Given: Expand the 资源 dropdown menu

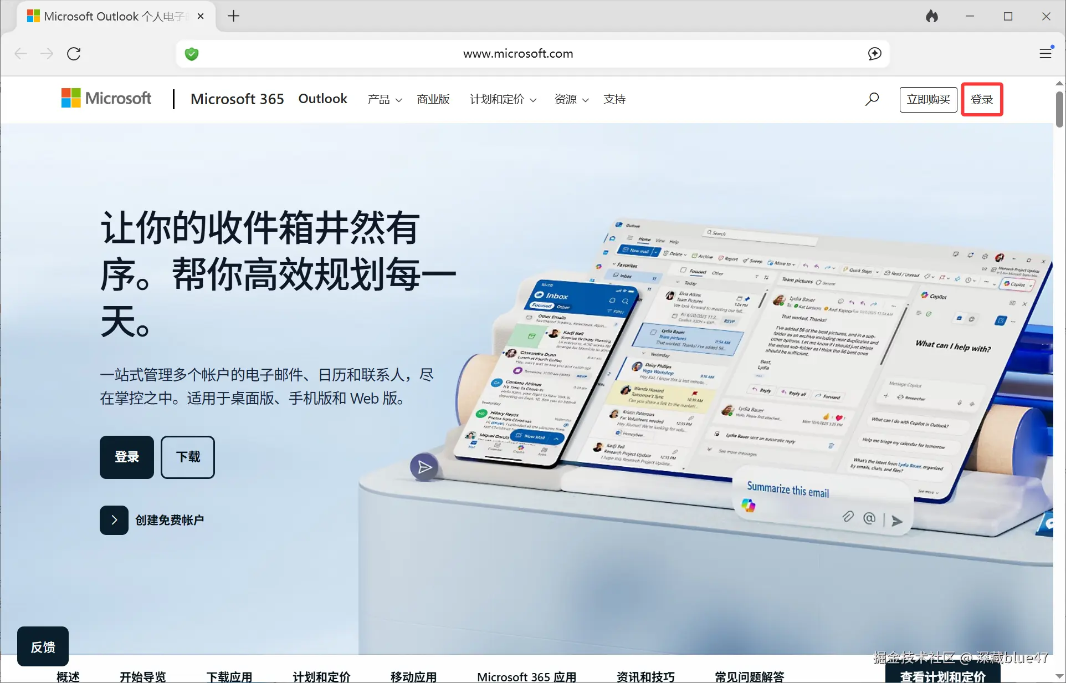Looking at the screenshot, I should [x=571, y=99].
